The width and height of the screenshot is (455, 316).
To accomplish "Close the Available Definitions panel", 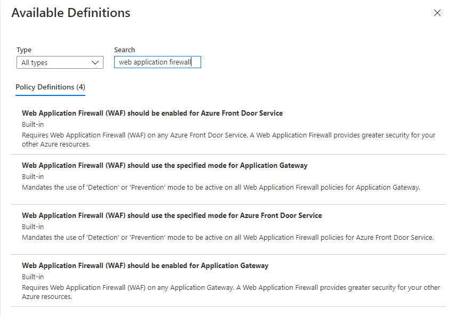I will (x=437, y=13).
